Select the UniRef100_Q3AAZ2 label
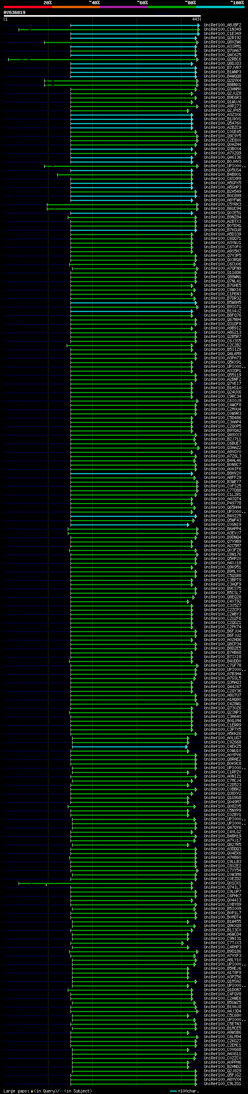 (x=222, y=447)
